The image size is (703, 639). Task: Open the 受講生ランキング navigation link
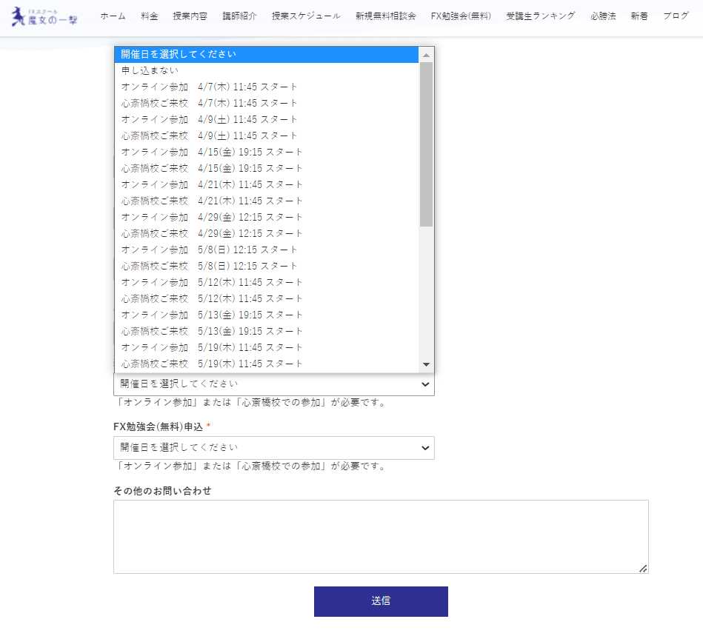[541, 16]
